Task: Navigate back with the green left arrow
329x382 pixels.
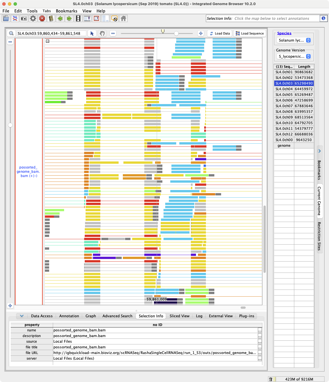Action: coord(60,19)
